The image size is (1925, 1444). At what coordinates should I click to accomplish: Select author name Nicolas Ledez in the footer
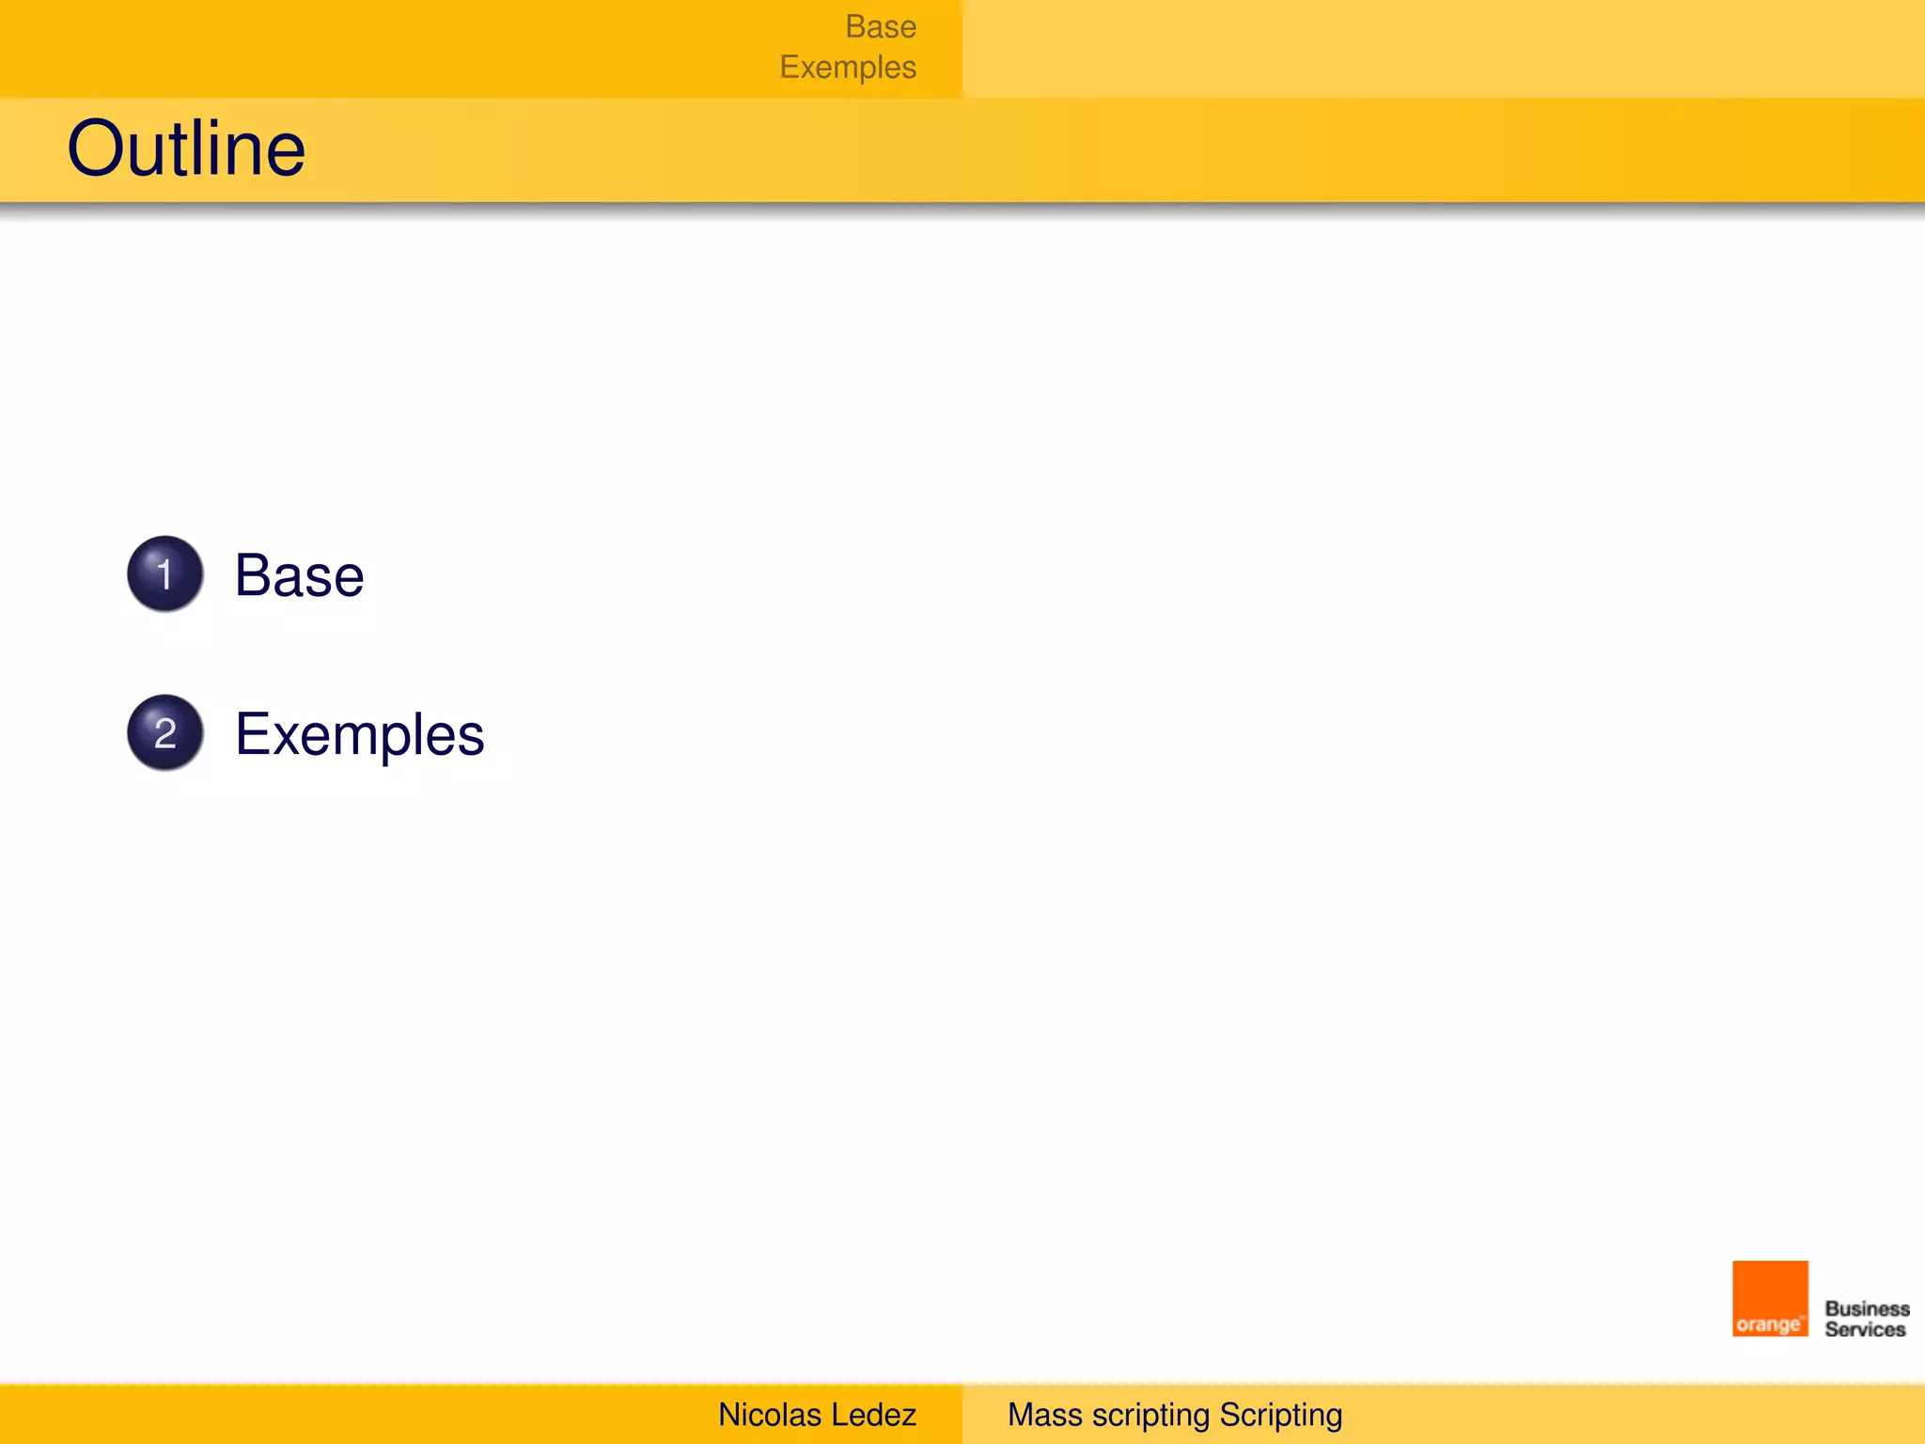(816, 1415)
